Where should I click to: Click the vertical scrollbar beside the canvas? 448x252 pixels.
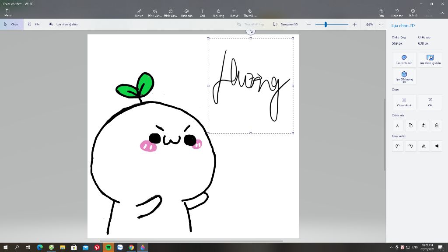pos(385,134)
